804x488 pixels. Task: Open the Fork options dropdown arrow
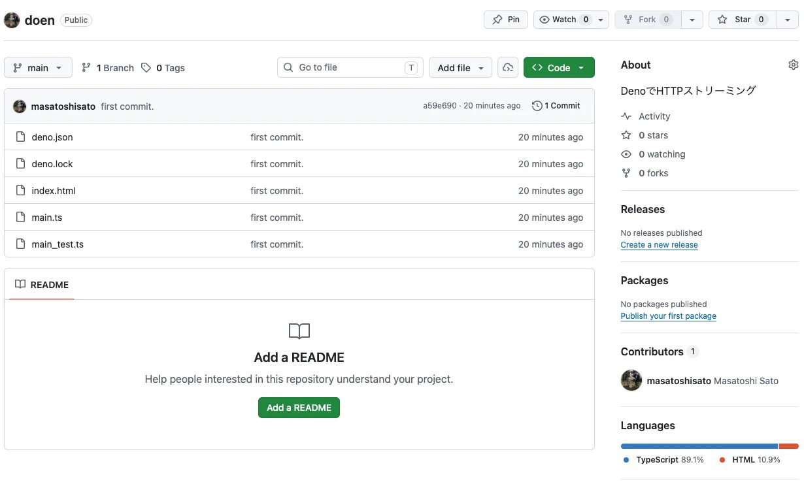pyautogui.click(x=692, y=20)
